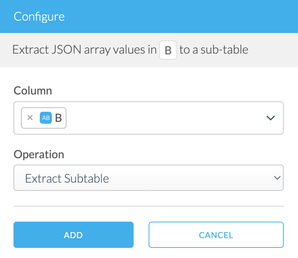Viewport: 298px width, 258px height.
Task: Click the "Extract Subtable" option text
Action: point(67,178)
